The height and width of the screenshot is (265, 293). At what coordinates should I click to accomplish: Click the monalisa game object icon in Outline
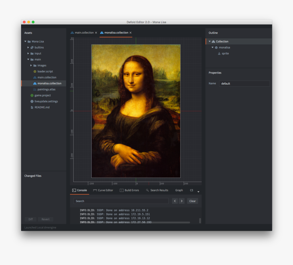click(x=216, y=47)
